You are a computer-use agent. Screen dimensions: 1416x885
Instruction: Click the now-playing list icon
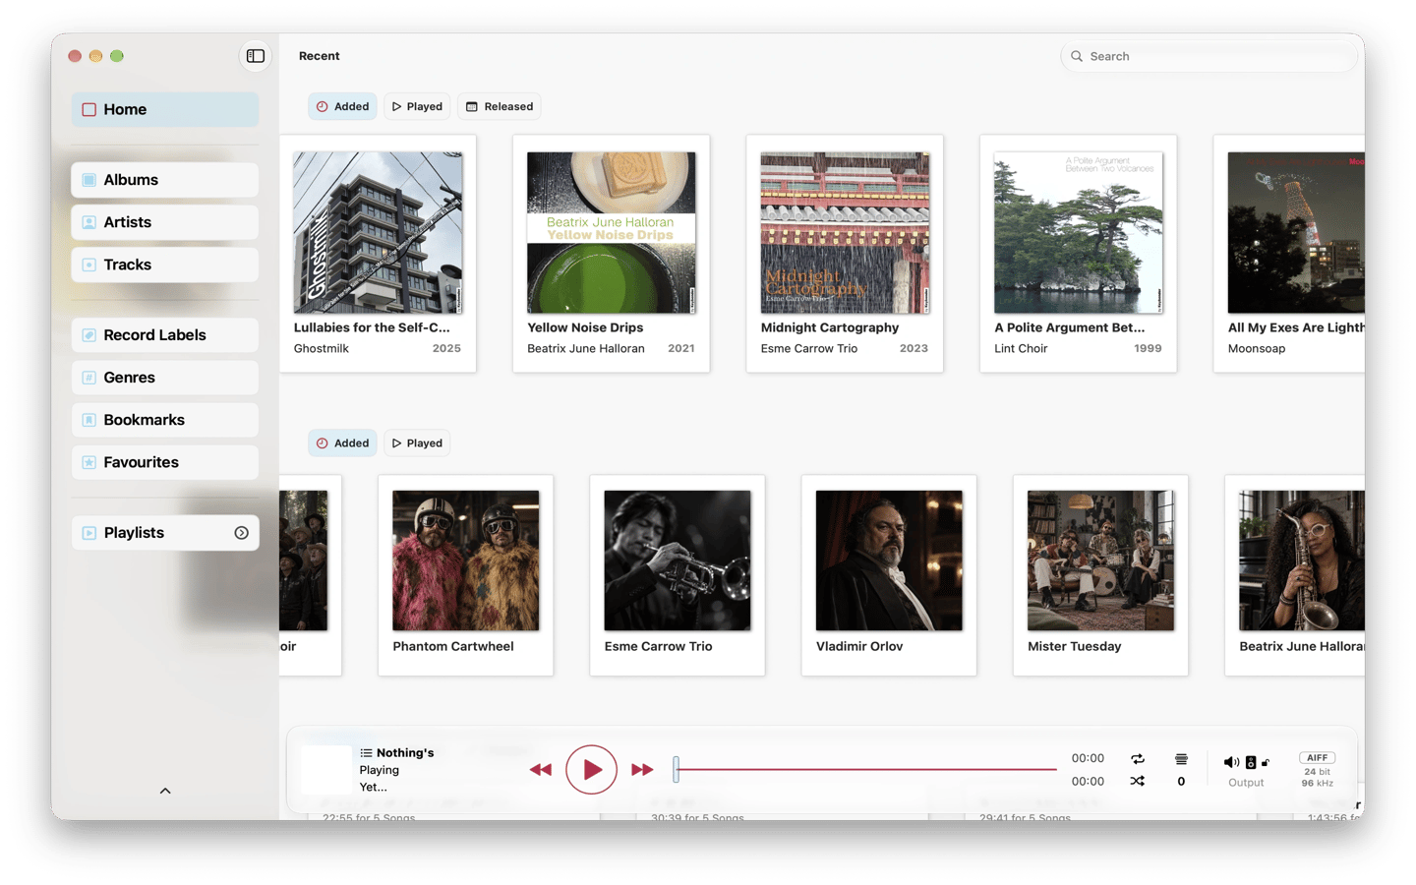[x=366, y=753]
